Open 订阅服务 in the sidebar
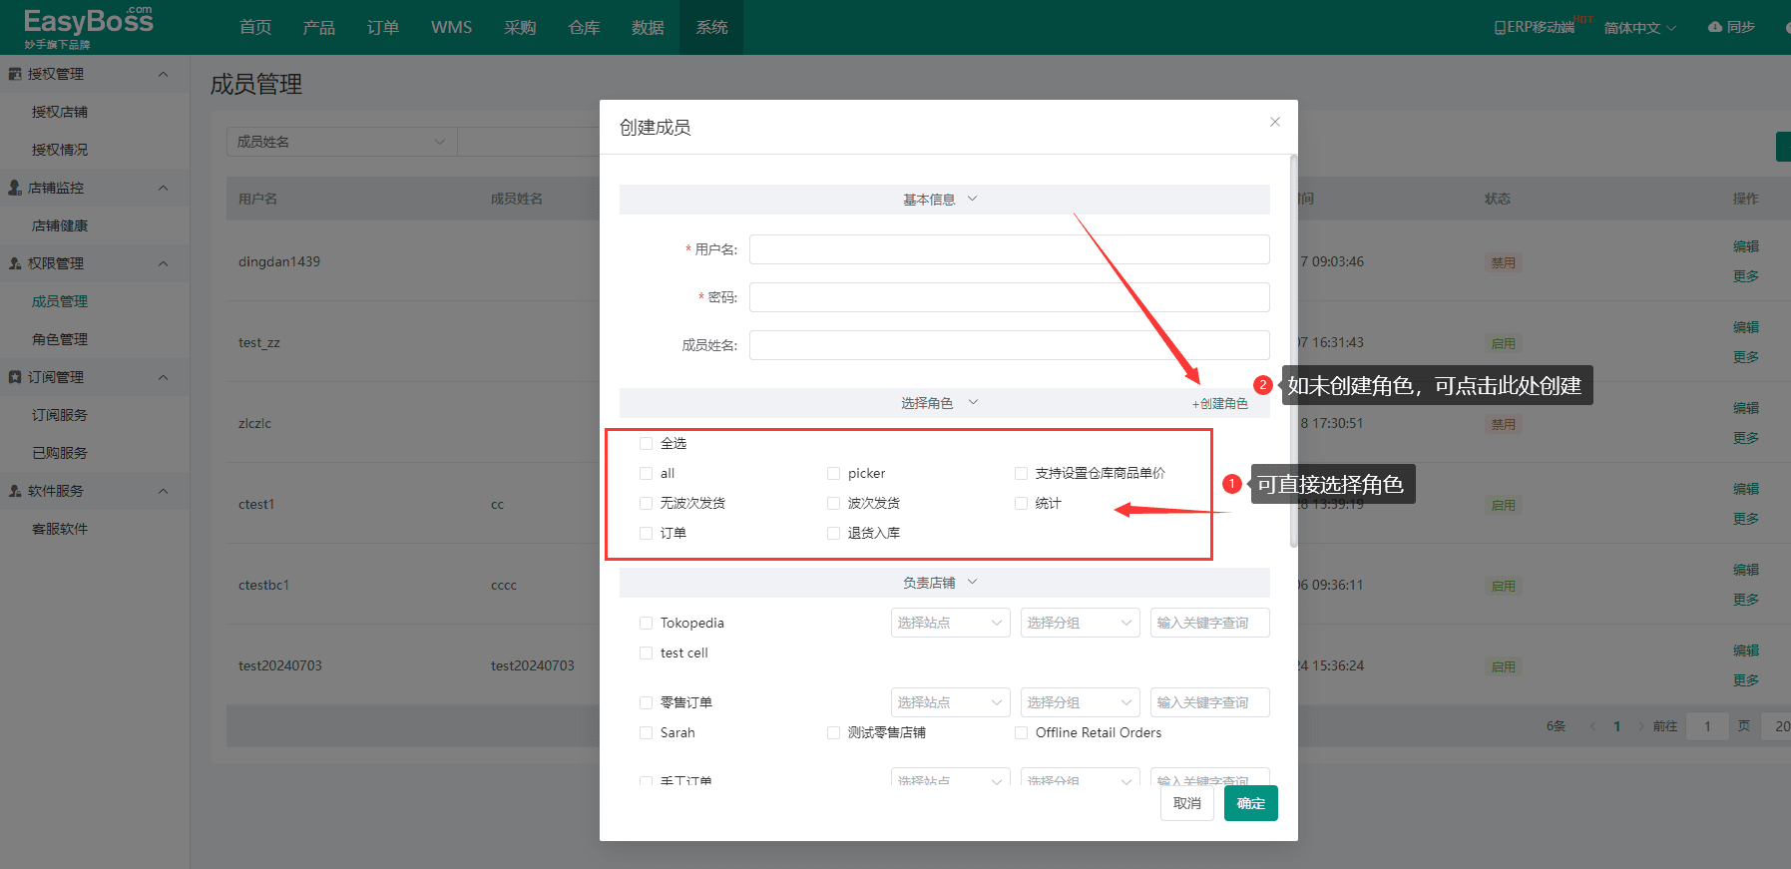This screenshot has width=1791, height=869. (60, 415)
